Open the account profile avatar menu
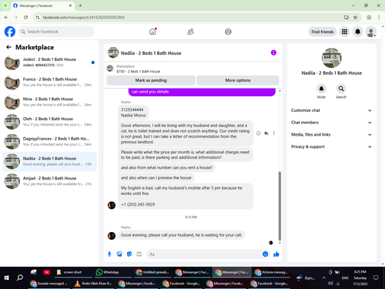 371,32
